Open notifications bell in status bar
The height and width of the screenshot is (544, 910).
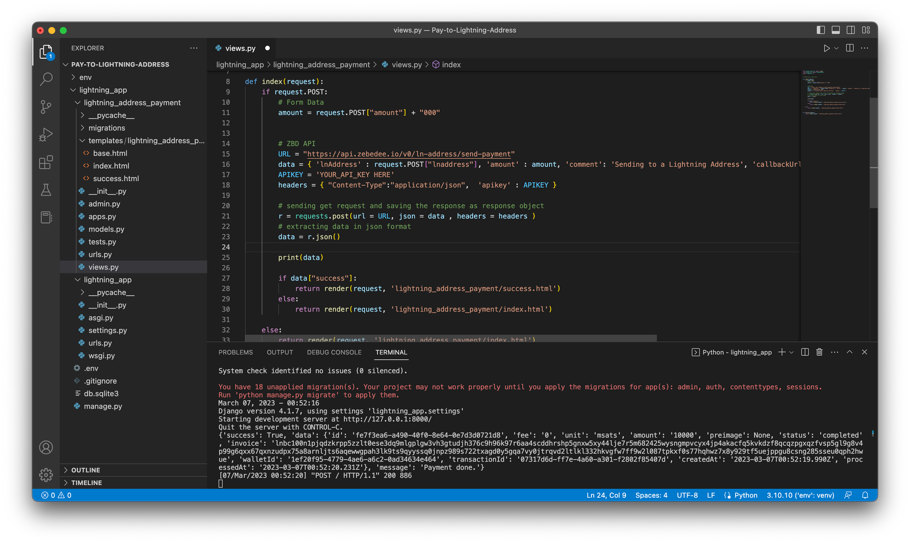[x=865, y=495]
